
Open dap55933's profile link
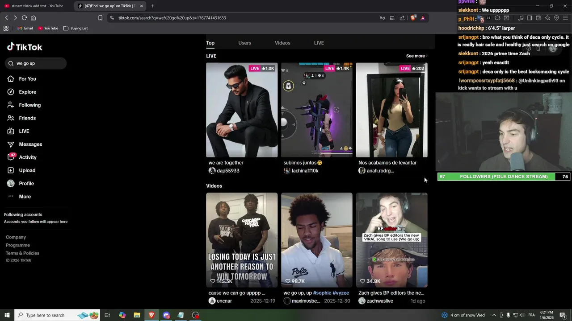[224, 171]
